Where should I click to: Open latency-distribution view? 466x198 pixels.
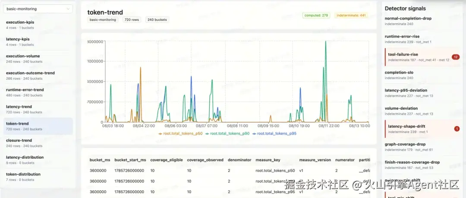click(x=38, y=160)
